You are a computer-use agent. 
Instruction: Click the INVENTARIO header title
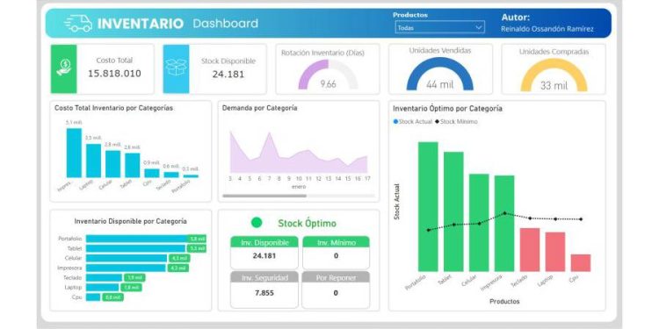coord(141,24)
